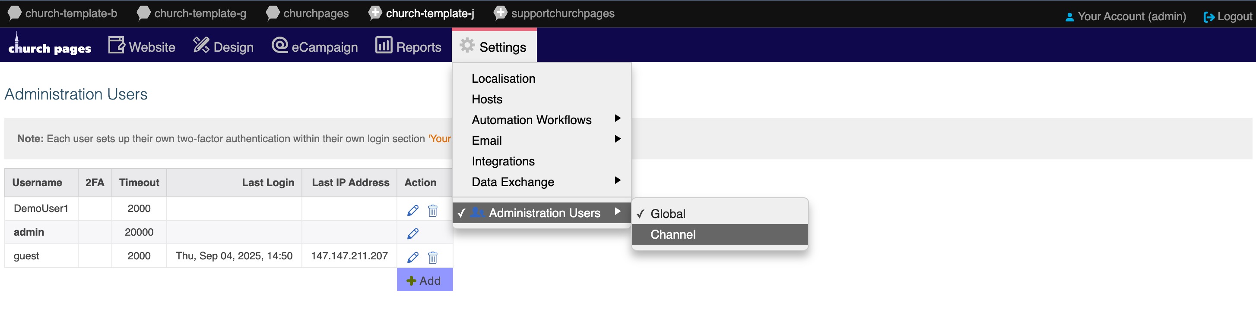Click the Settings gear icon
Screen dimensions: 1256x330
tap(467, 46)
